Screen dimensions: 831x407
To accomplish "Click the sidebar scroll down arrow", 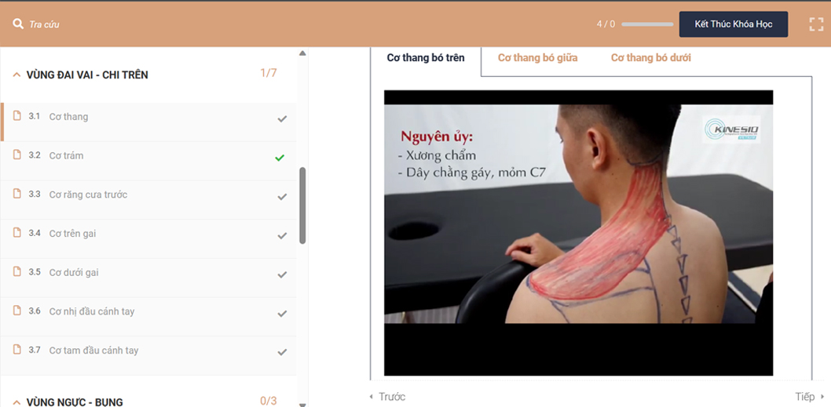I will pos(302,404).
